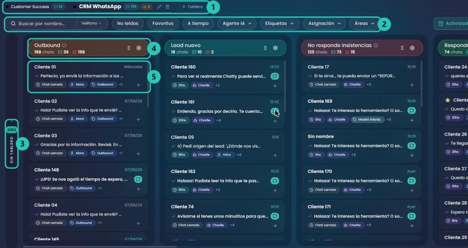
Task: Open the Asignación filter dropdown
Action: pos(324,23)
